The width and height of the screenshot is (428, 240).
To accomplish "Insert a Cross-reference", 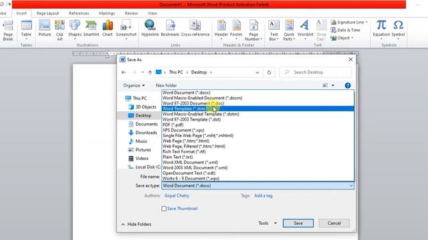I will (195, 29).
